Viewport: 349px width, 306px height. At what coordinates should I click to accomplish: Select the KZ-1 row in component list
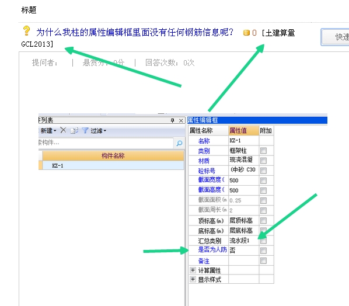[x=113, y=166]
